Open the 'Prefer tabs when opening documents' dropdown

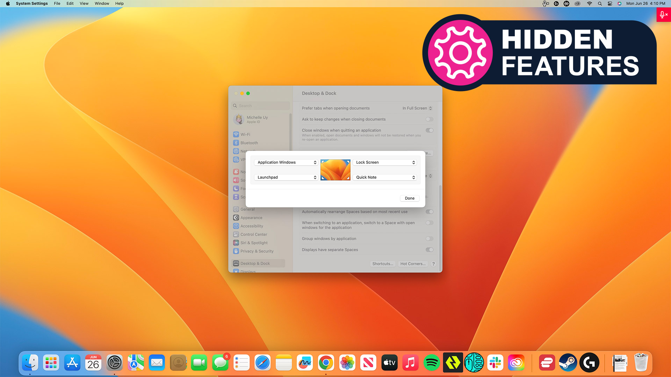[x=417, y=108]
